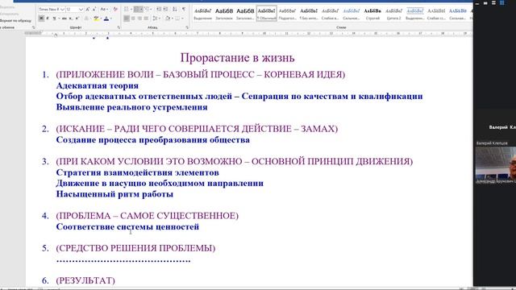
Task: Open the font size dropdown
Action: pyautogui.click(x=81, y=9)
